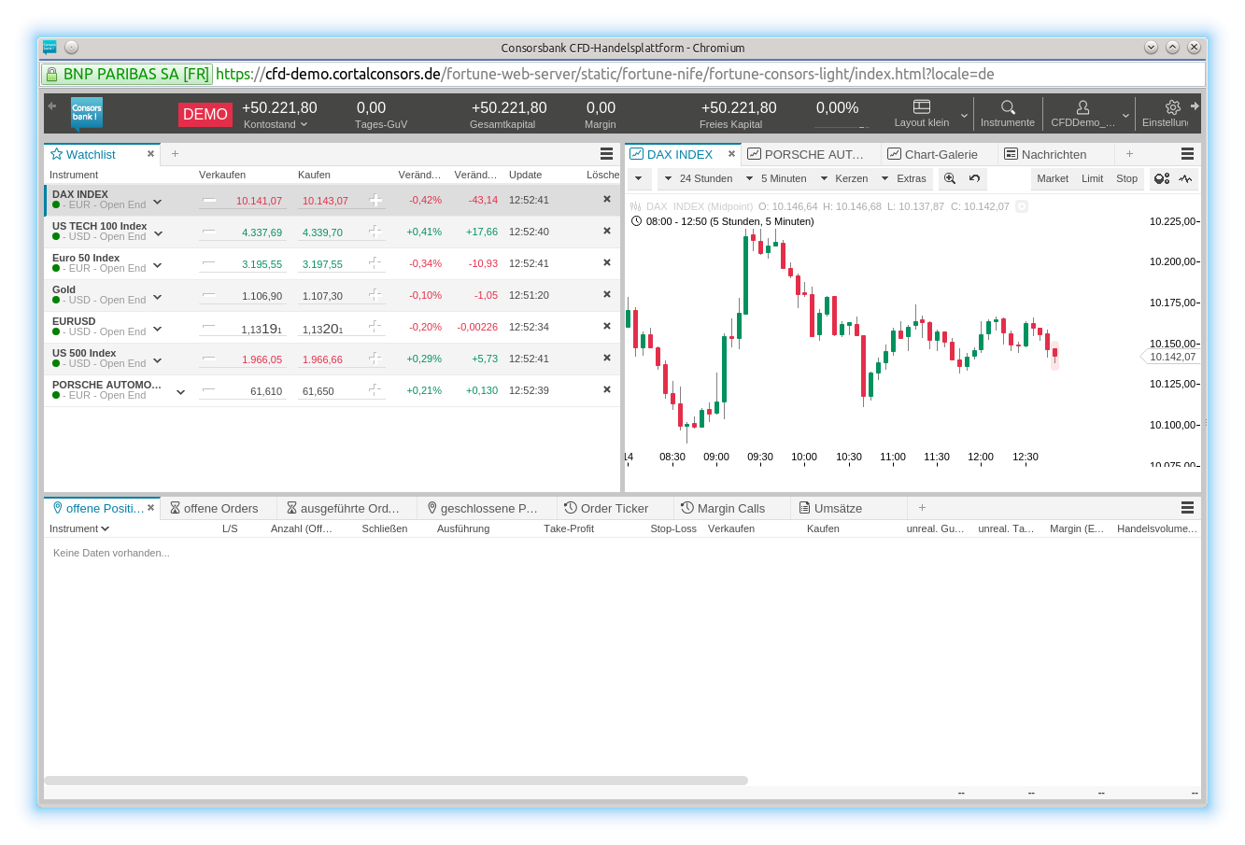Click the horizontal scrollbar in positions panel

(x=396, y=781)
